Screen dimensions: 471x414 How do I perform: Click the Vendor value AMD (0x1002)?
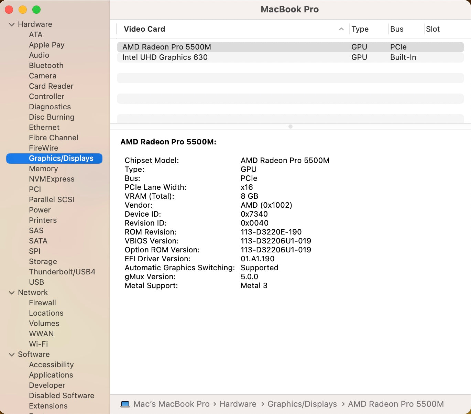[x=266, y=205]
